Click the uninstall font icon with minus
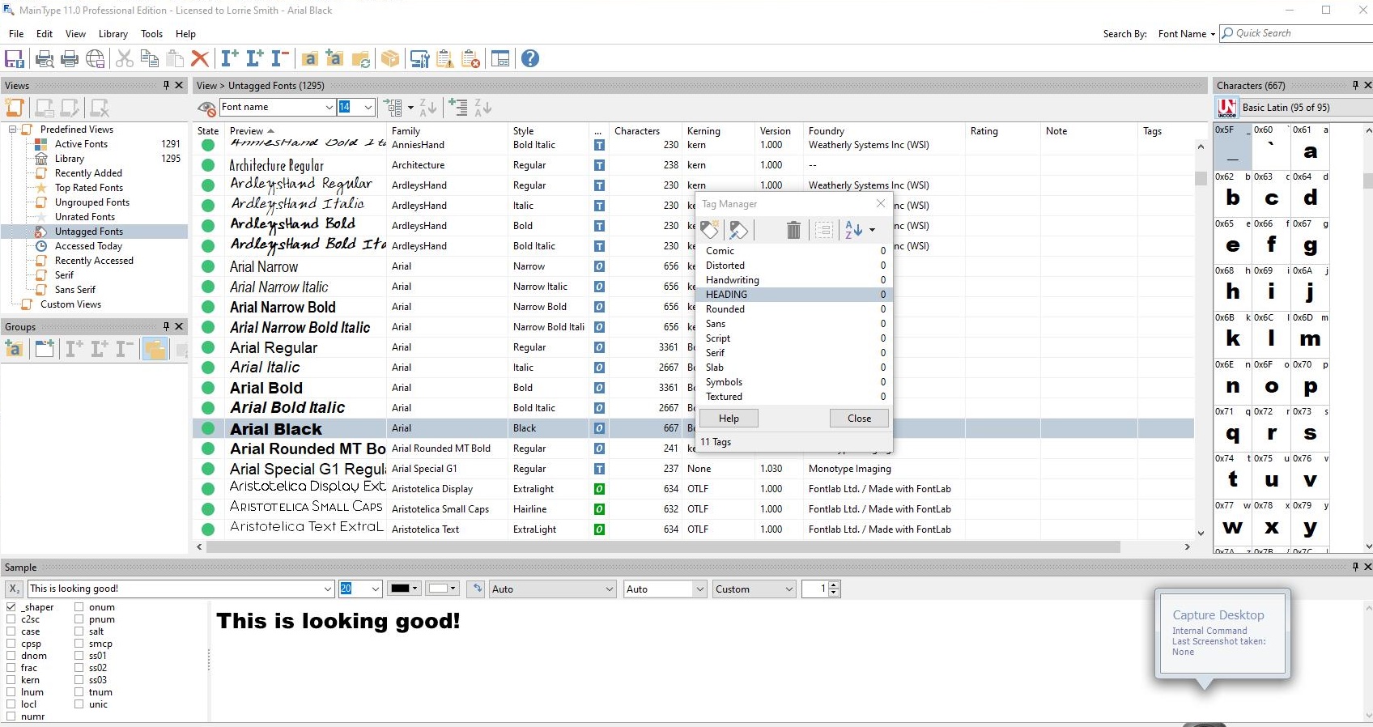 click(280, 58)
